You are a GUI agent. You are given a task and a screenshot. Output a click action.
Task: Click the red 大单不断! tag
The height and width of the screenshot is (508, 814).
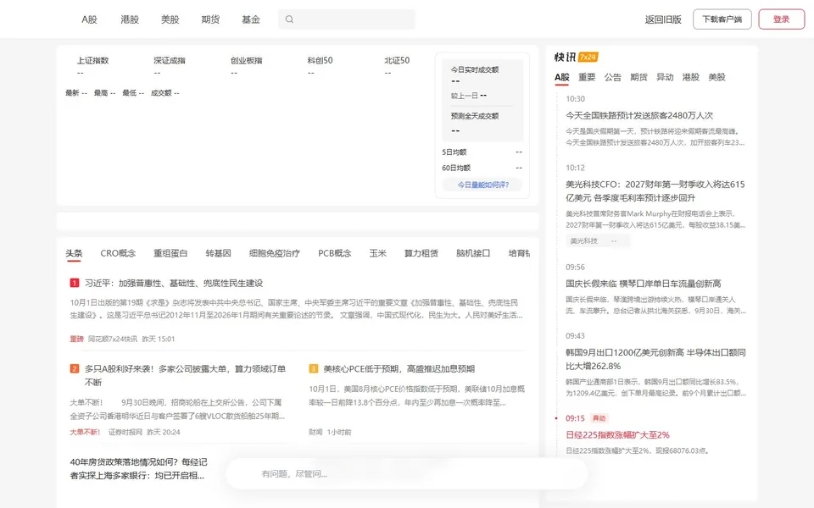(x=85, y=432)
